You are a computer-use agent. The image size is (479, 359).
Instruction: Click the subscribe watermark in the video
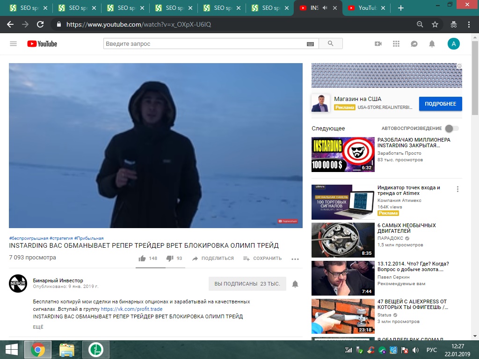[288, 221]
